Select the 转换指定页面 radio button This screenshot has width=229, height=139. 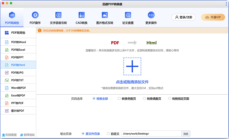click(169, 98)
